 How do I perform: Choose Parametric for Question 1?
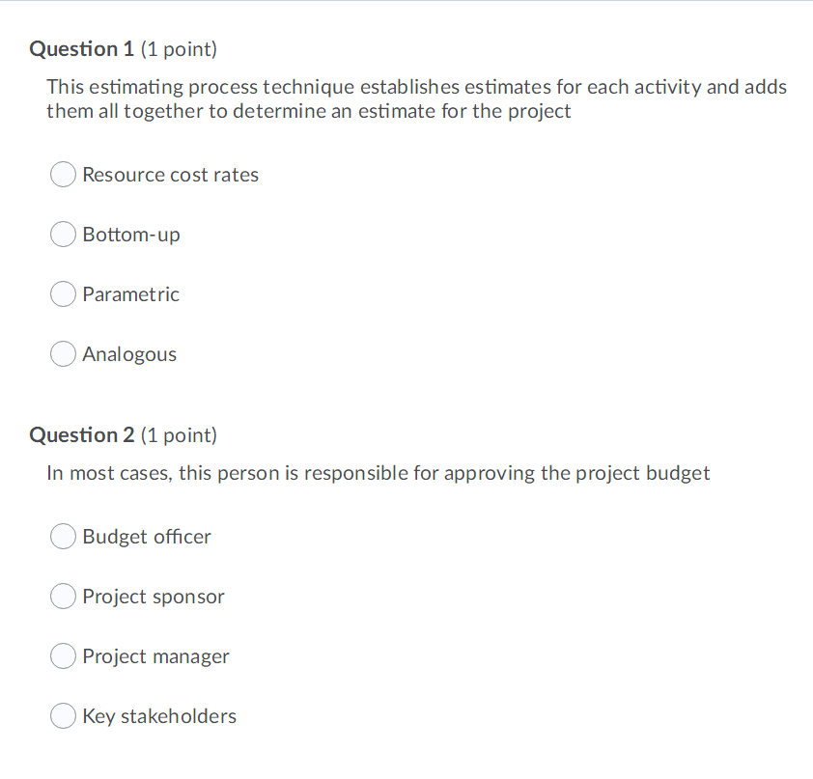pos(63,293)
